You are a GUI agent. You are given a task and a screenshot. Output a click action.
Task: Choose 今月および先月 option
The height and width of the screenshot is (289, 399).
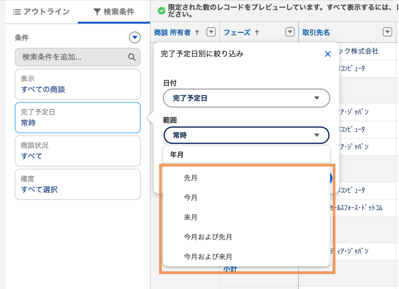pyautogui.click(x=208, y=237)
